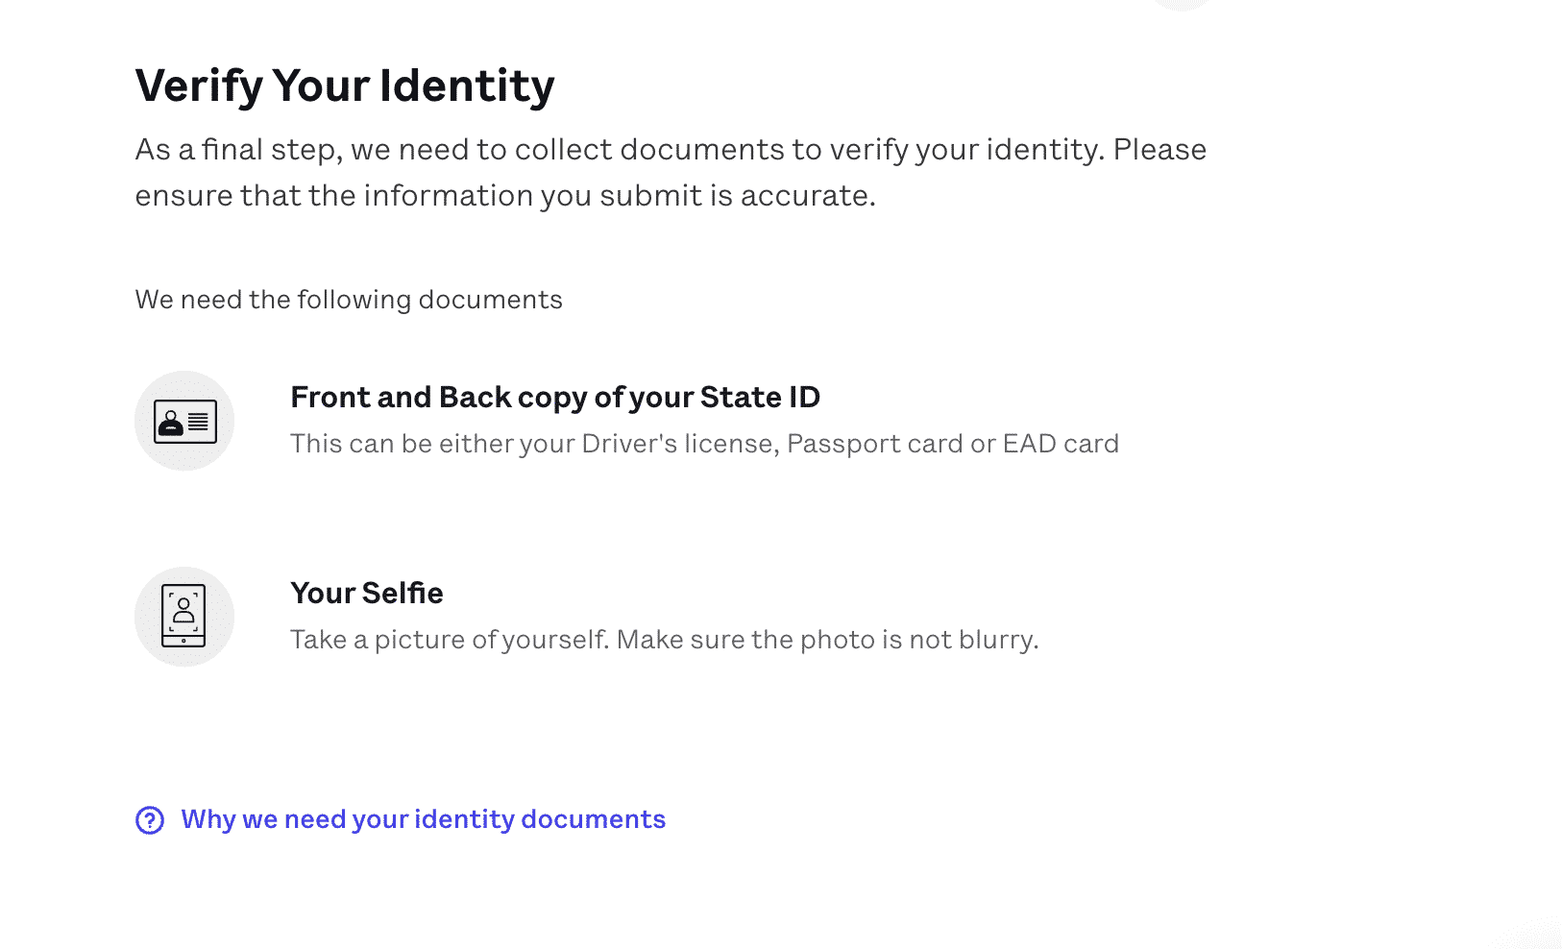
Task: Click the person silhouette inside the ID card icon
Action: click(171, 423)
